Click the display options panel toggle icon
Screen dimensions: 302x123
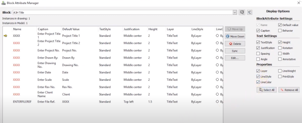[250, 12]
